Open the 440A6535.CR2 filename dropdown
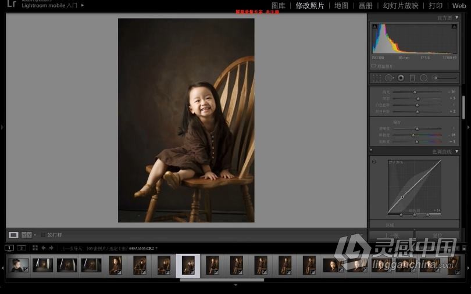471x294 pixels. tap(156, 248)
